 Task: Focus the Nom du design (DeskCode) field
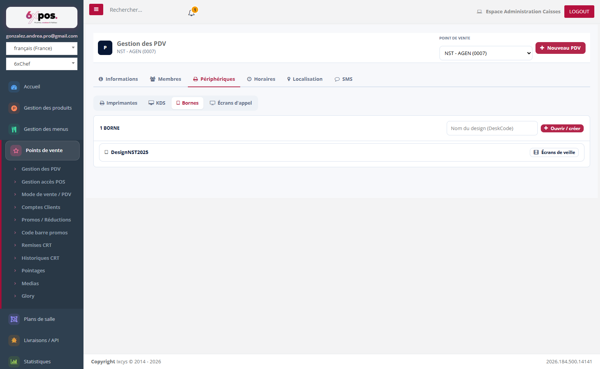pyautogui.click(x=492, y=128)
